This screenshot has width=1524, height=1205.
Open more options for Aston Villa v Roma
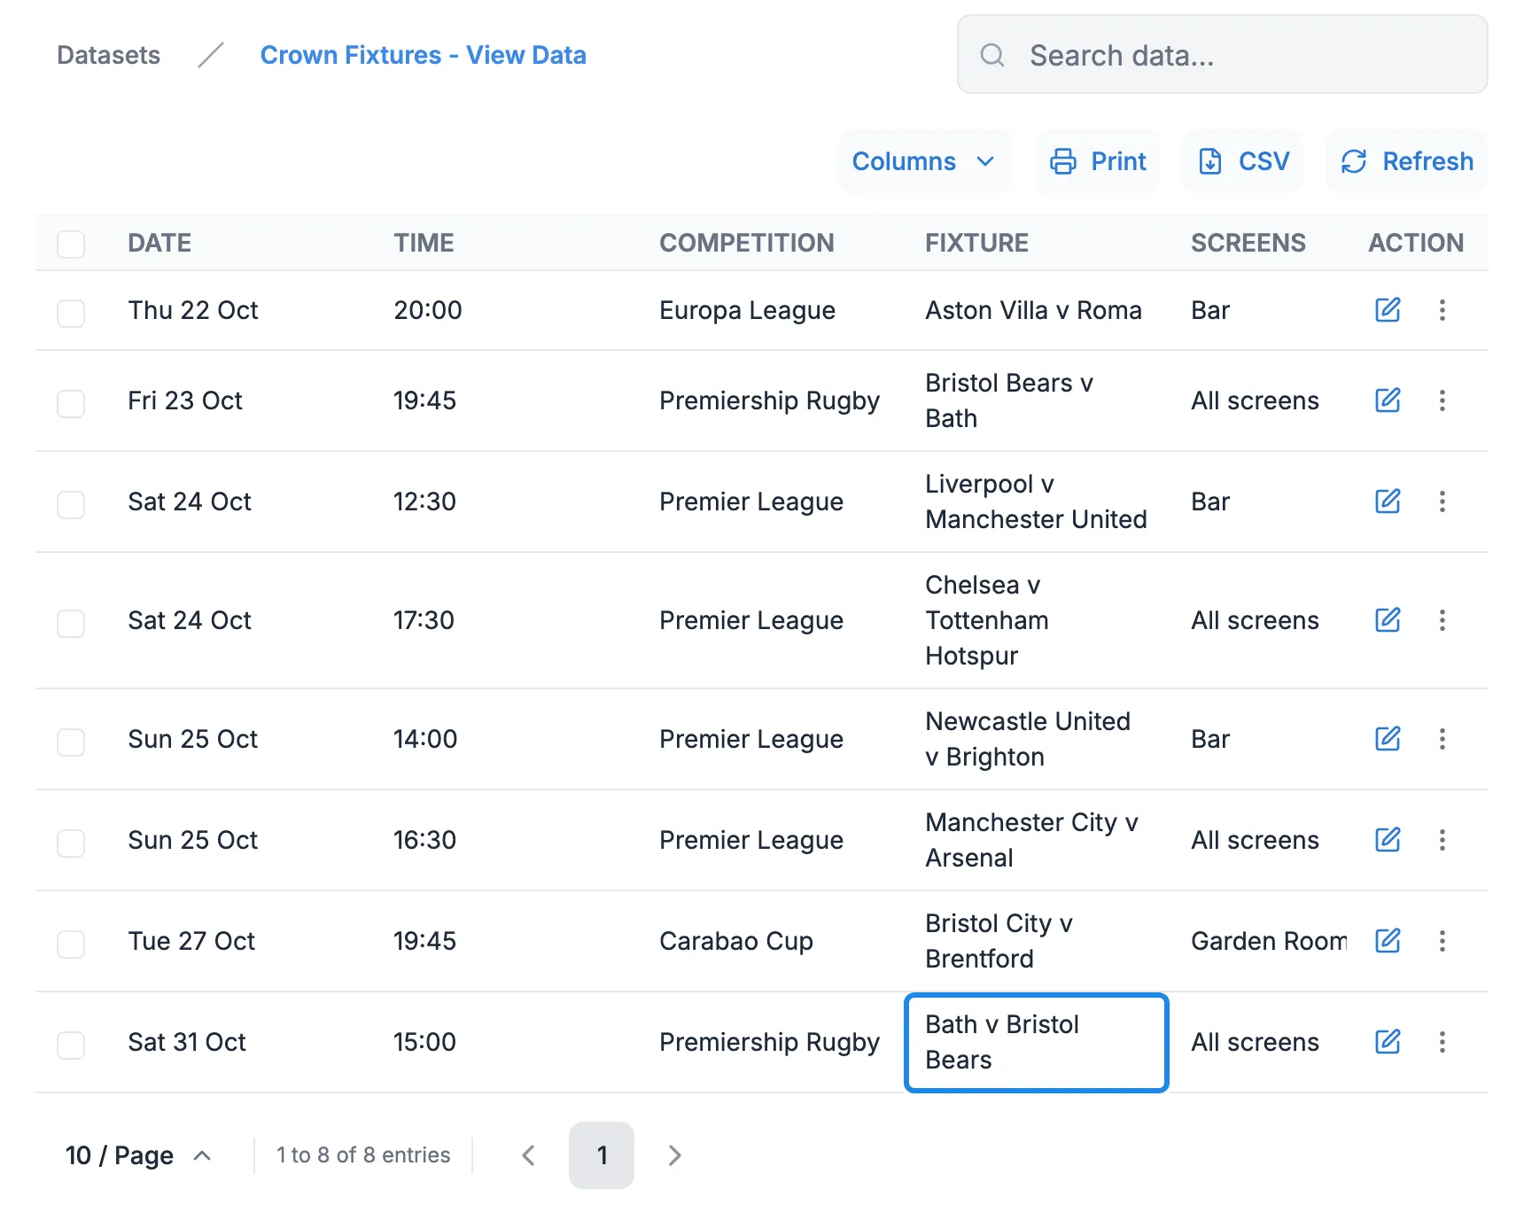[1442, 310]
